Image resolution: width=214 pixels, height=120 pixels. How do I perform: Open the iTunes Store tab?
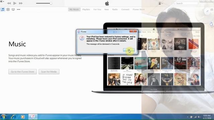pyautogui.click(x=138, y=9)
